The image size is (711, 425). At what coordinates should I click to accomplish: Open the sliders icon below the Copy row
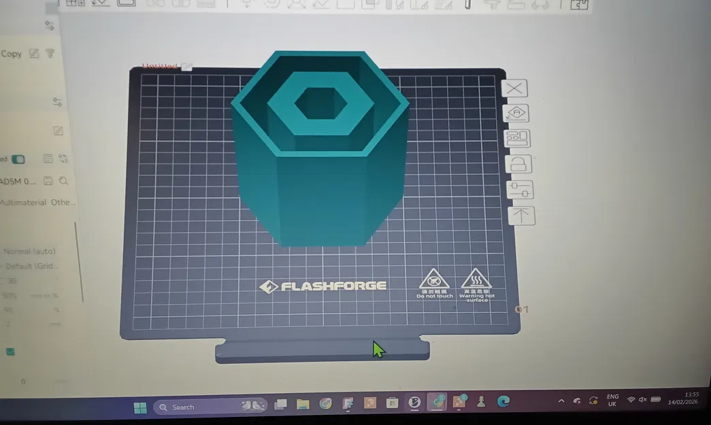coord(57,102)
